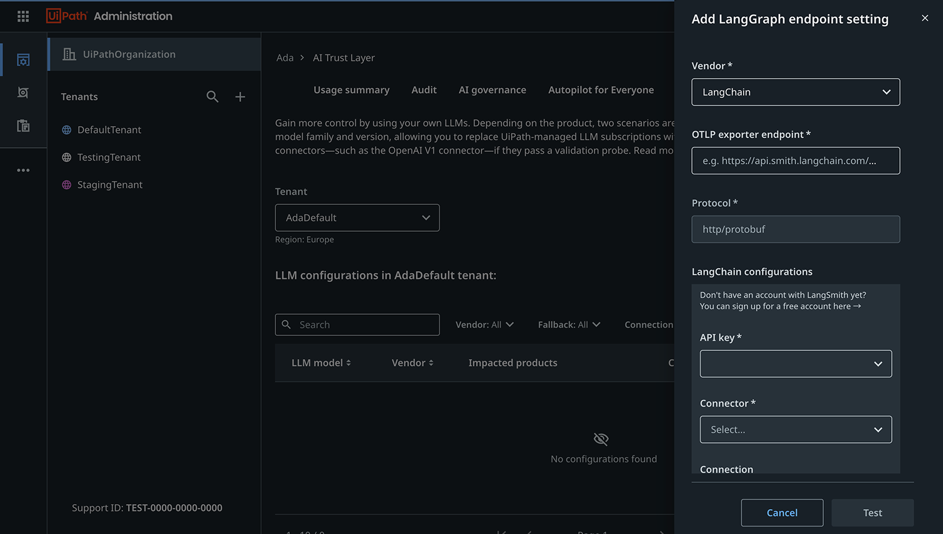Image resolution: width=943 pixels, height=534 pixels.
Task: Click the globe icon next to DefaultTenant
Action: 67,130
